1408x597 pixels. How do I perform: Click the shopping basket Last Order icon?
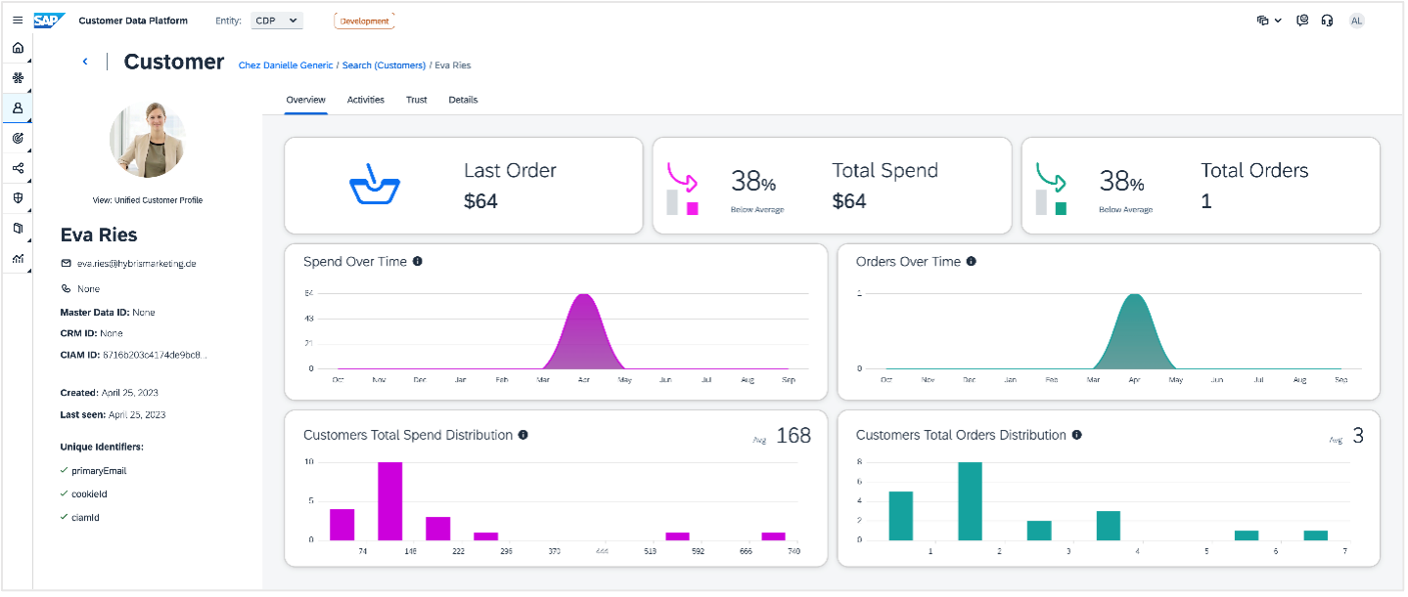(375, 185)
